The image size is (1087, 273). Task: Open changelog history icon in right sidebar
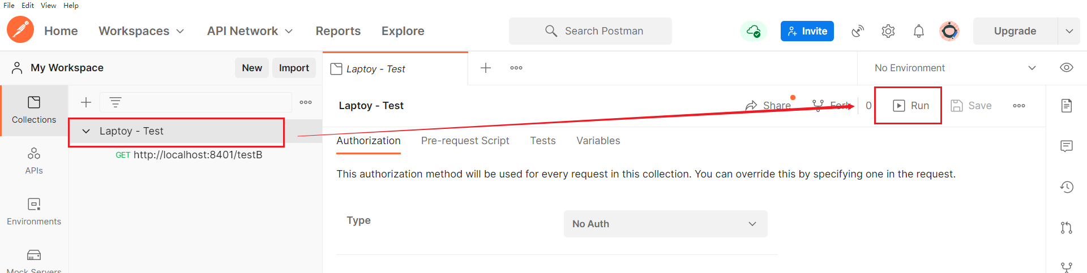click(1067, 187)
